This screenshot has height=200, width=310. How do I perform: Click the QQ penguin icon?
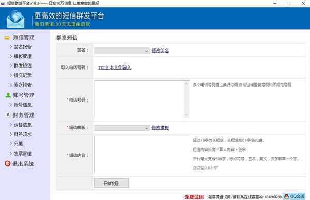286,196
